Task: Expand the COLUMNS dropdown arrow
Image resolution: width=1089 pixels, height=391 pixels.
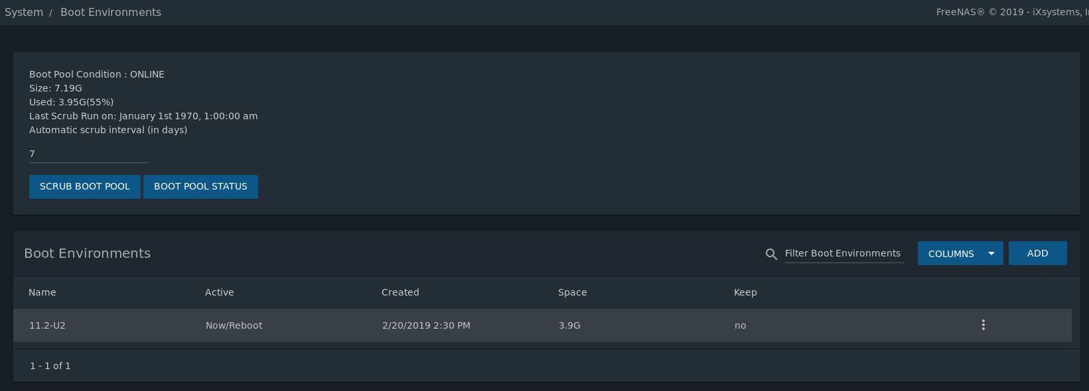Action: coord(991,253)
